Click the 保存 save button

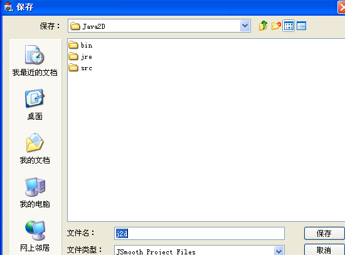point(324,233)
